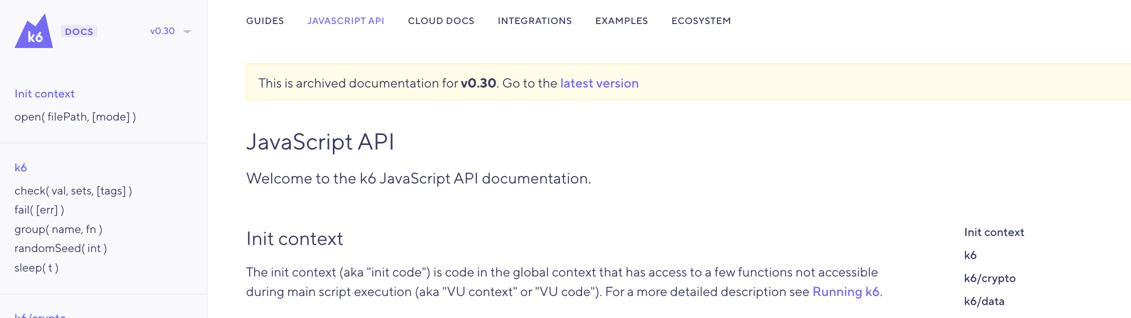1131x318 pixels.
Task: Open the fail( [err] ) sidebar entry
Action: click(39, 209)
